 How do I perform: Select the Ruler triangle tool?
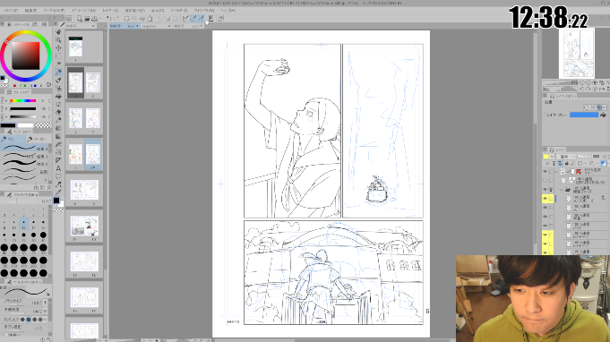tap(58, 160)
